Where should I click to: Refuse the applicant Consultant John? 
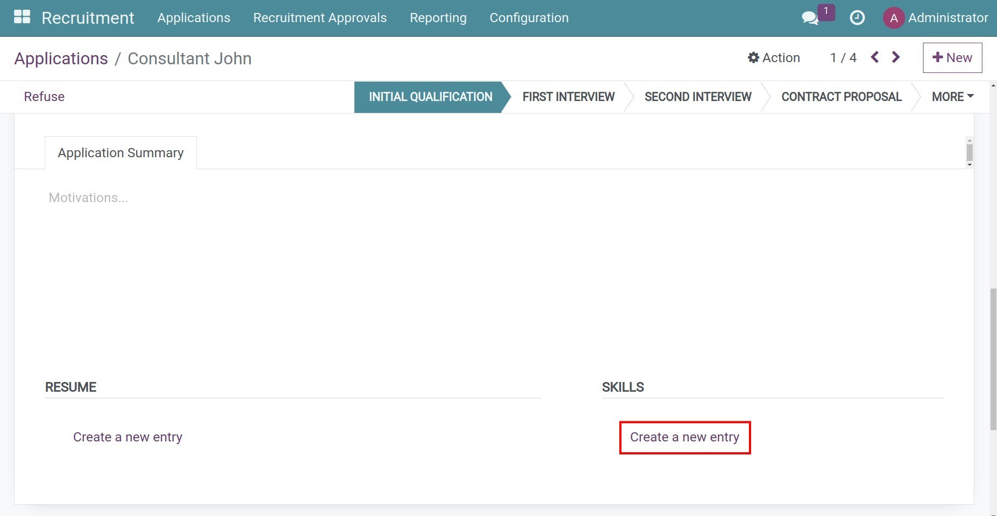point(44,97)
